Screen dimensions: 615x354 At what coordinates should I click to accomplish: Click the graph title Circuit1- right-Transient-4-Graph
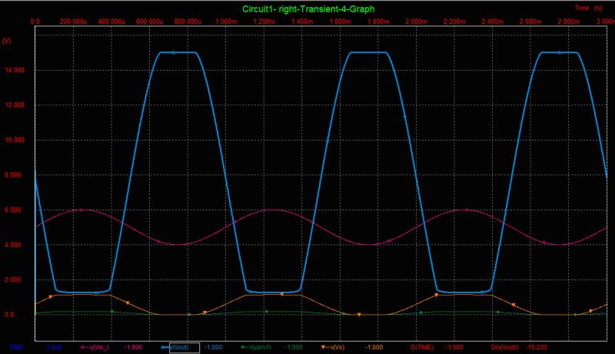(308, 9)
